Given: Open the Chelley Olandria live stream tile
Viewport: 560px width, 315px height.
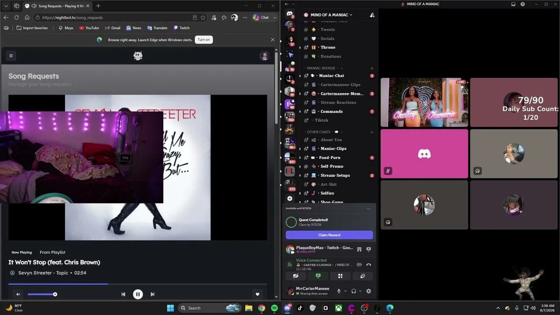Looking at the screenshot, I should [424, 102].
